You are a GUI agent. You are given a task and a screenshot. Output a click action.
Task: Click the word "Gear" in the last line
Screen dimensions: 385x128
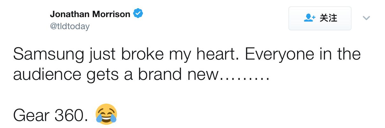click(x=31, y=115)
